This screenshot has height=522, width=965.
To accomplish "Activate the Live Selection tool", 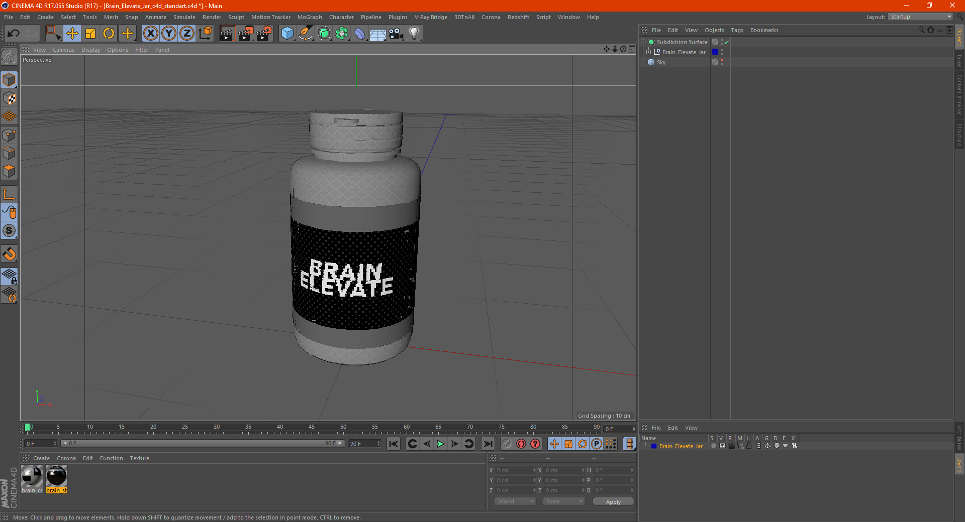I will tap(53, 33).
